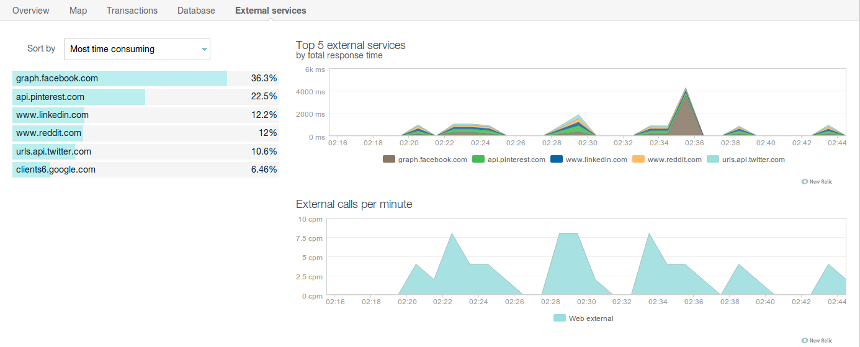Click the 10 cpm axis label

click(310, 219)
